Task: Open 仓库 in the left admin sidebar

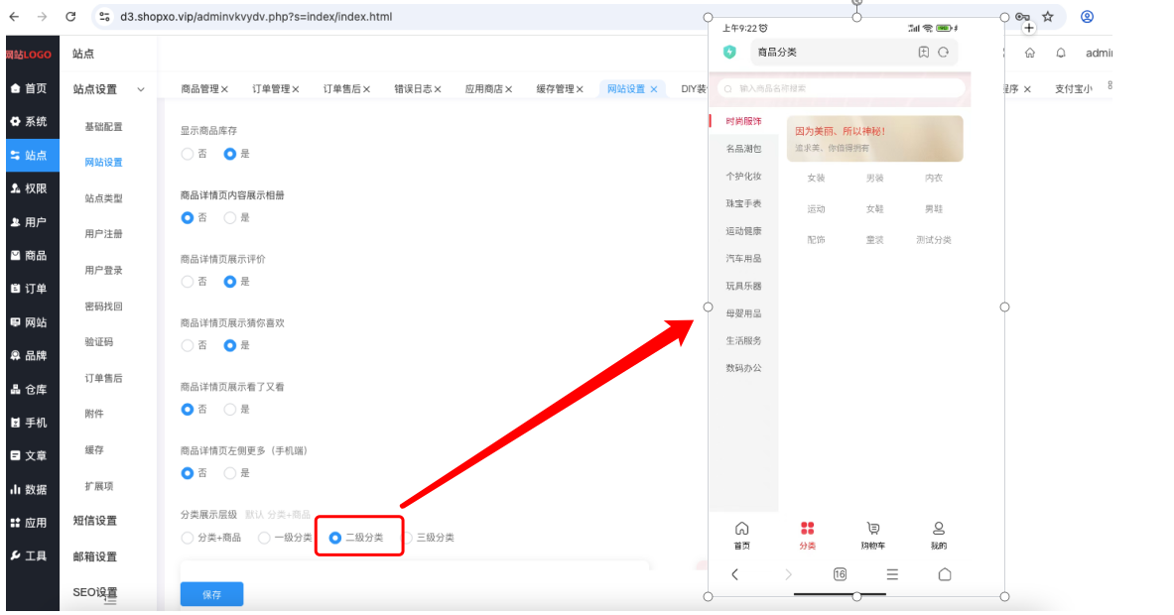Action: pos(29,389)
